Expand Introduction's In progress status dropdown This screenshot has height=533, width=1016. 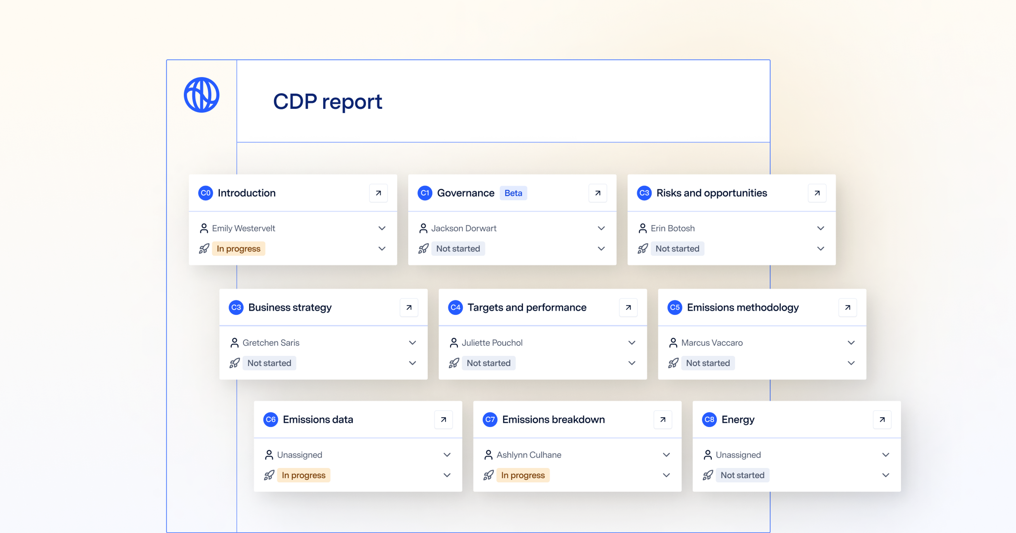(x=382, y=249)
